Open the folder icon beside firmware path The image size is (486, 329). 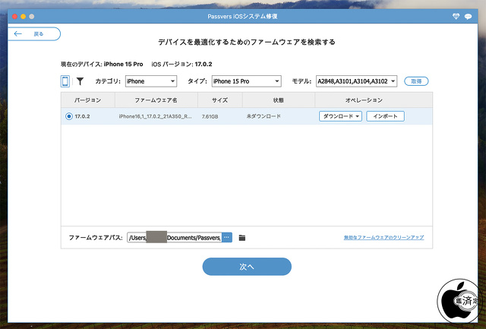(242, 238)
